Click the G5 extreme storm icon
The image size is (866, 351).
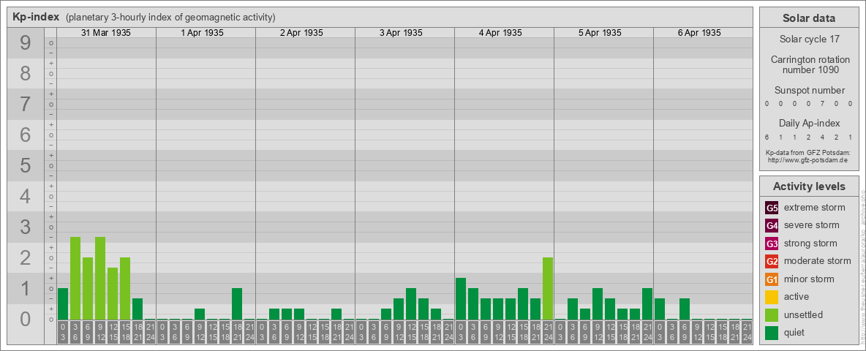coord(772,208)
